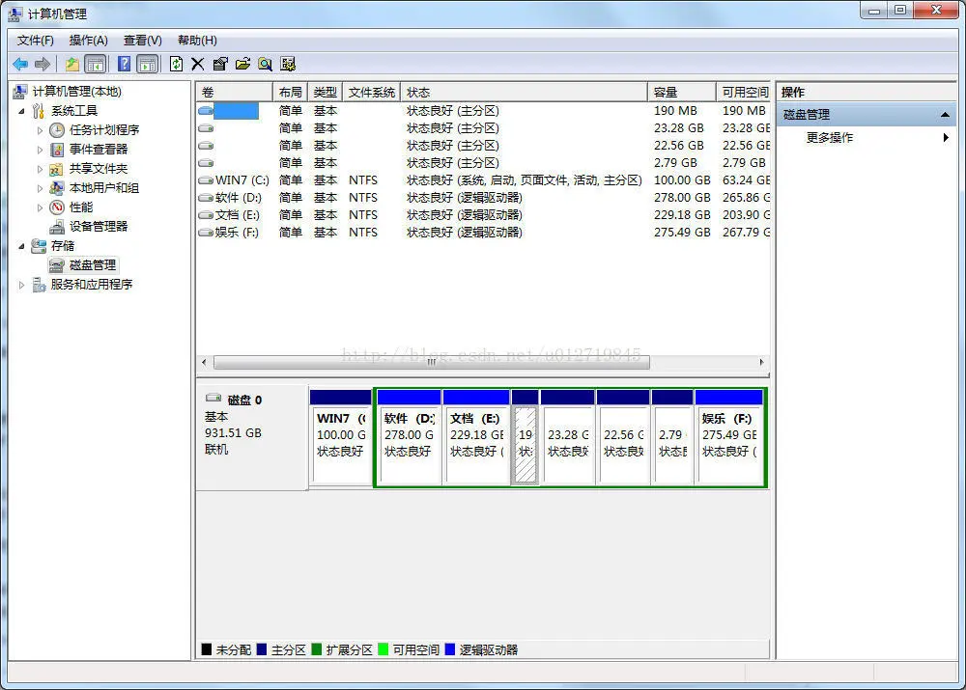Select the WIN7 (C:) volume row
The height and width of the screenshot is (690, 966).
[x=484, y=180]
